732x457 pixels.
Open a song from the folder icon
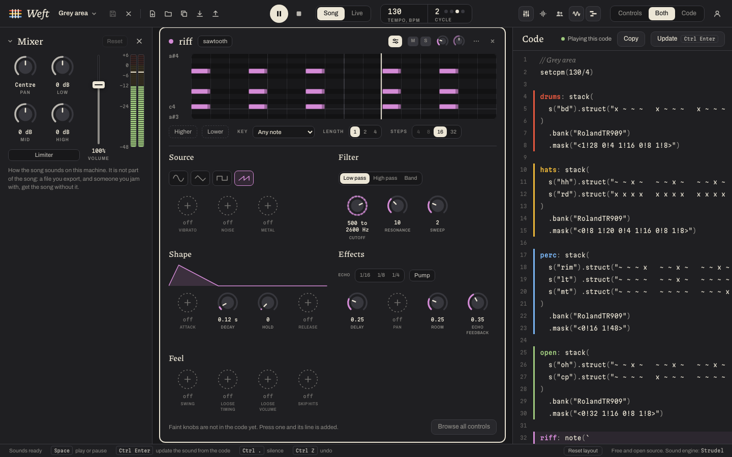pyautogui.click(x=168, y=14)
